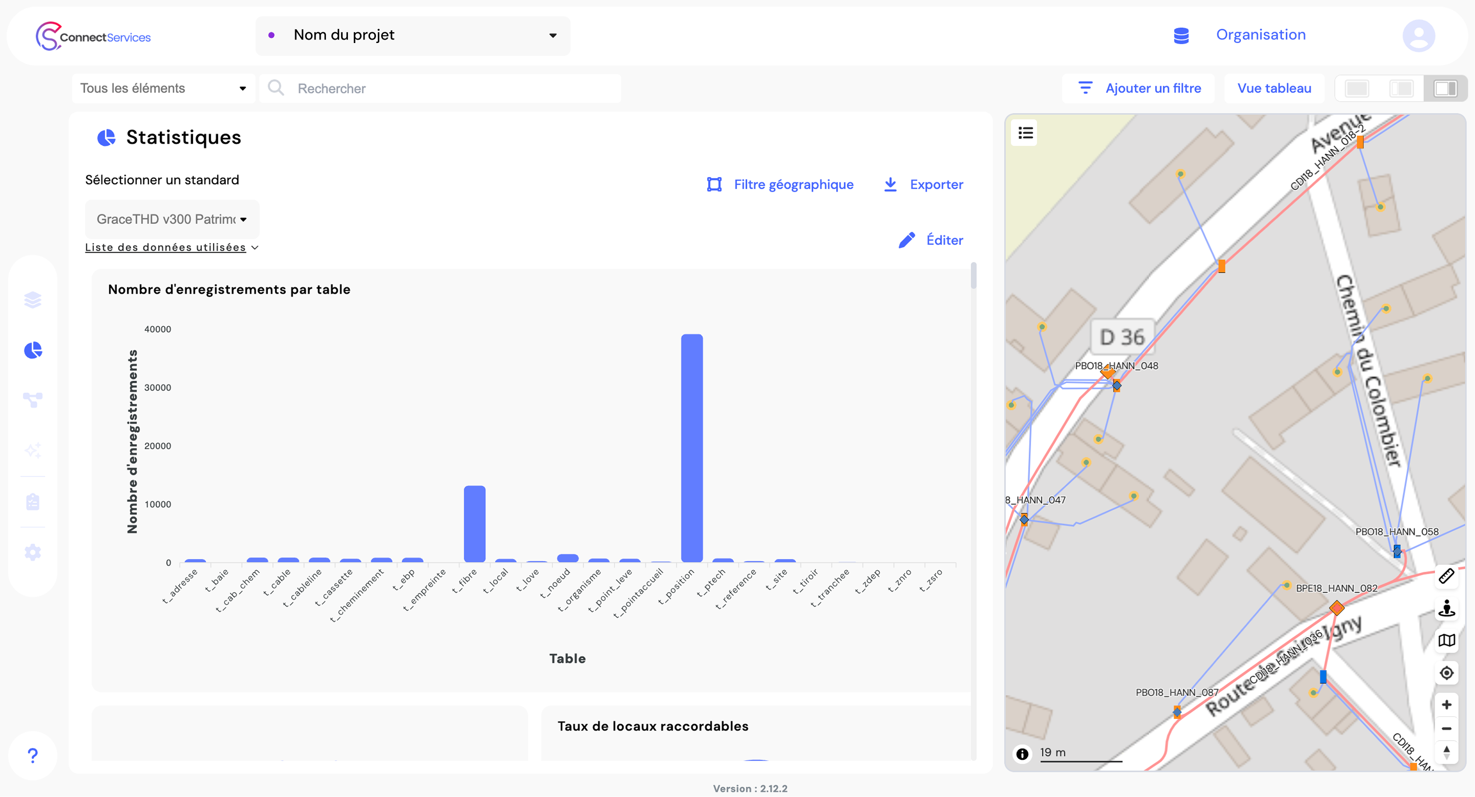Zoom out on the map
Viewport: 1475px width, 797px height.
point(1446,729)
